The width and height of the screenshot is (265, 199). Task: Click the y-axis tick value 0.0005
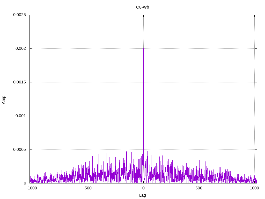[x=20, y=150]
